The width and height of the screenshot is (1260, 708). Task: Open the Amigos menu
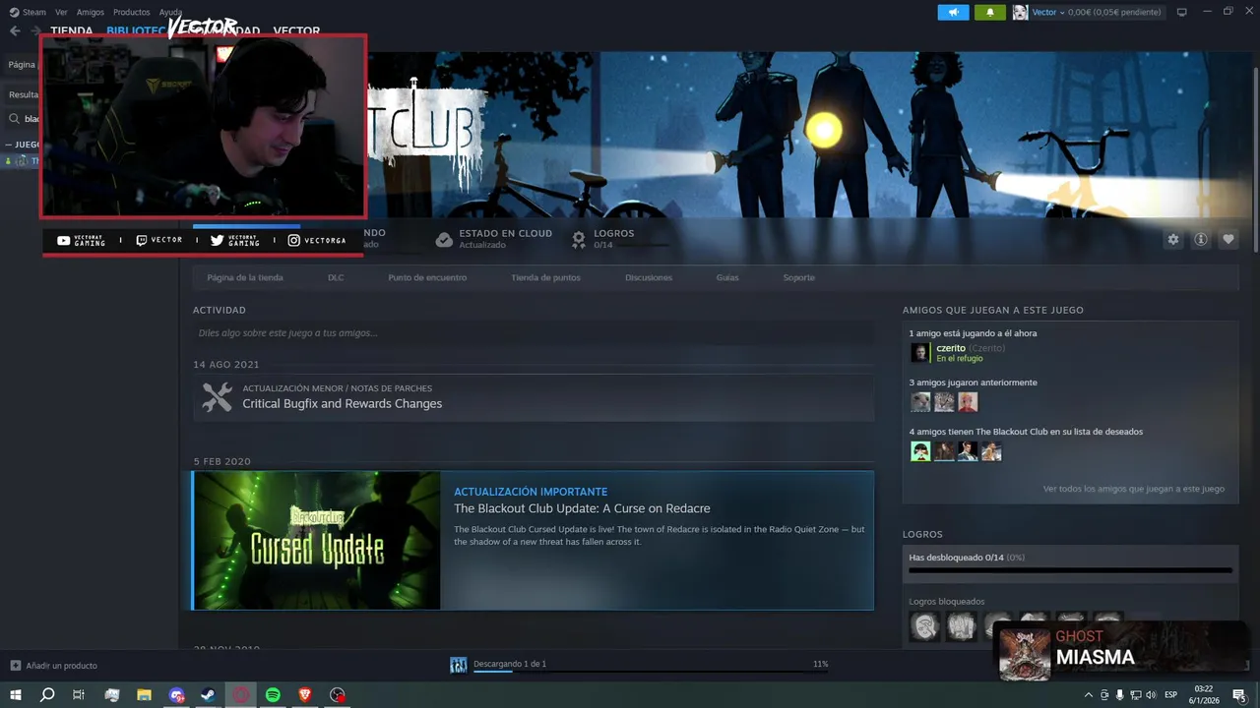click(90, 12)
